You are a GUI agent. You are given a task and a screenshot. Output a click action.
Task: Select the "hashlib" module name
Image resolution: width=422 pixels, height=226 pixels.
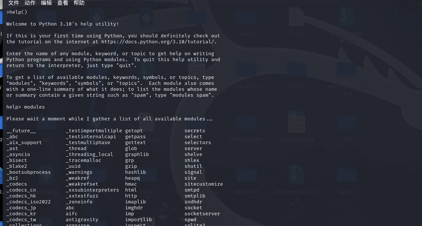[x=135, y=172]
